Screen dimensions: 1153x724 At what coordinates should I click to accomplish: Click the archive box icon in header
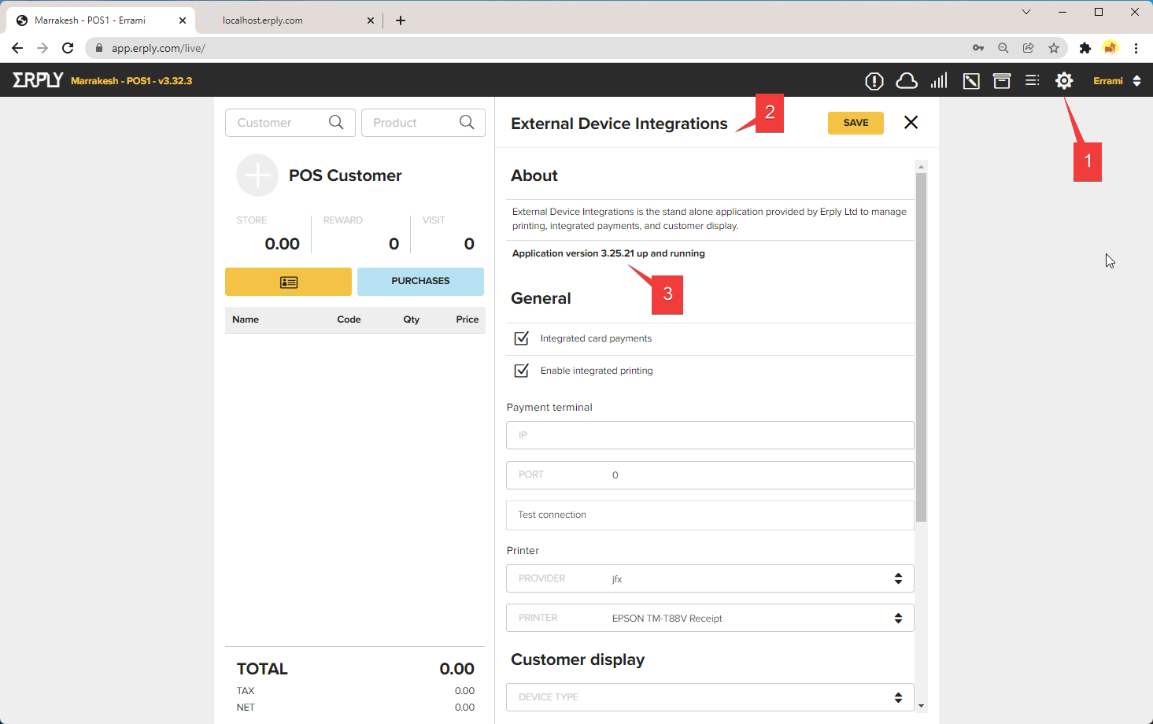[x=1001, y=81]
